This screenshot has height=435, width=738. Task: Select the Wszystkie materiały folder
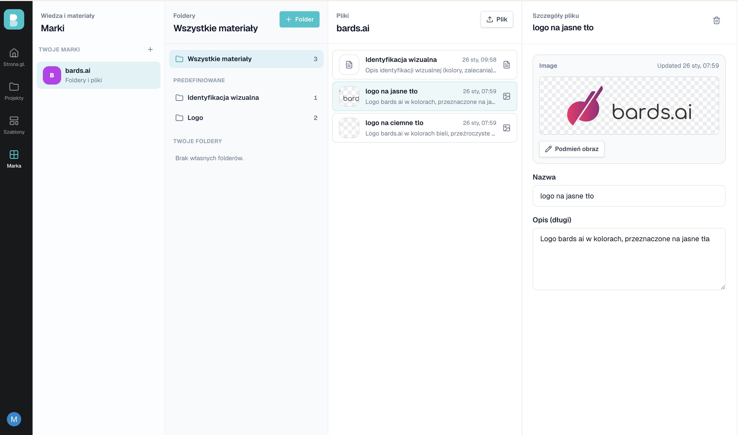pos(219,59)
